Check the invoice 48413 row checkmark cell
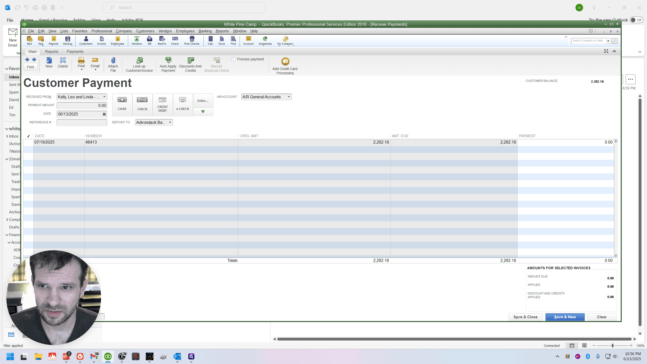 coord(29,142)
